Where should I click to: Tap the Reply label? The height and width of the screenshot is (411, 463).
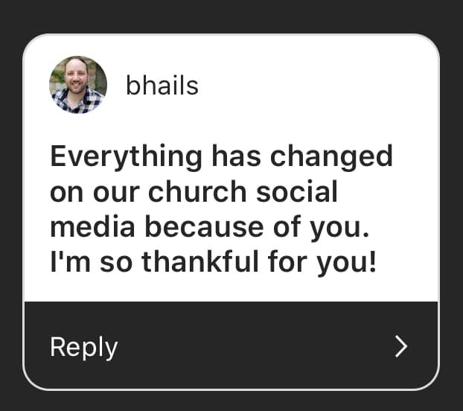(x=84, y=347)
